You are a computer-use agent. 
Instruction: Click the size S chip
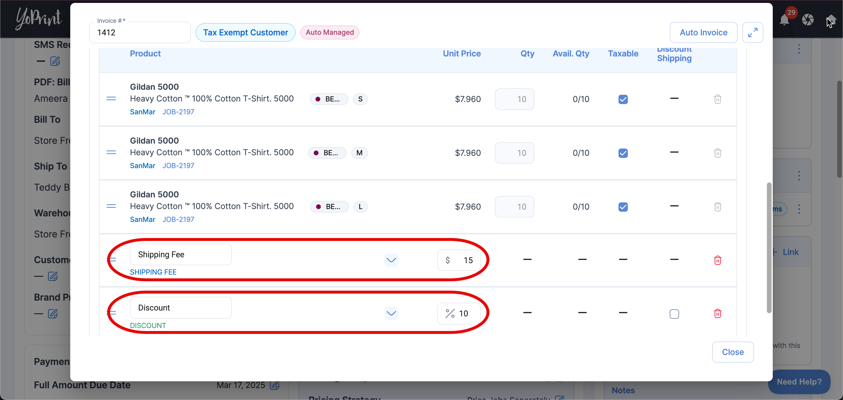pyautogui.click(x=360, y=99)
